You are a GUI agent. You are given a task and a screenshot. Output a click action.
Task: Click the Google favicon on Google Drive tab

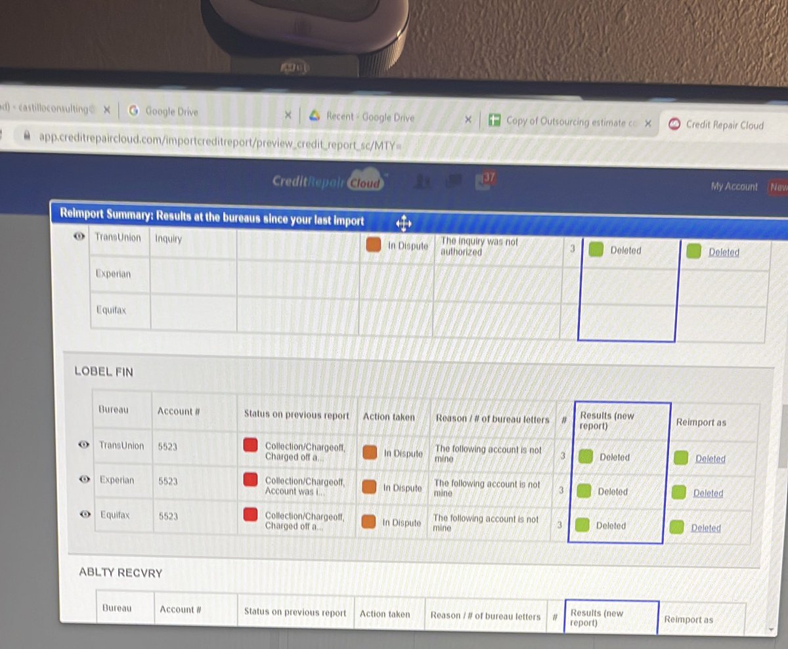tap(133, 111)
